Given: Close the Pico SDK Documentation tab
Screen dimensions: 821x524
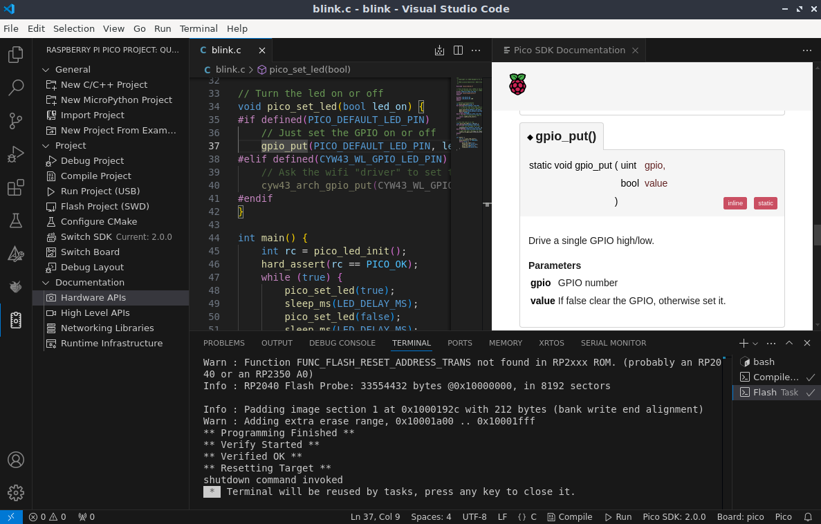Looking at the screenshot, I should pos(635,50).
